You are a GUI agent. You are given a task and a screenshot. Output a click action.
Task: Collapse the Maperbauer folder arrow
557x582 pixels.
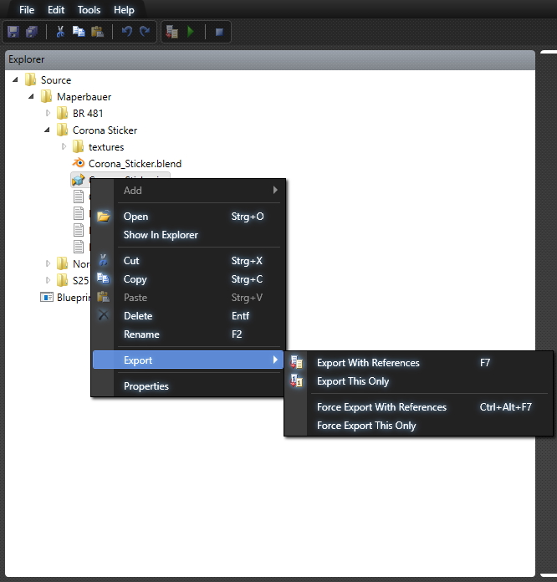31,96
